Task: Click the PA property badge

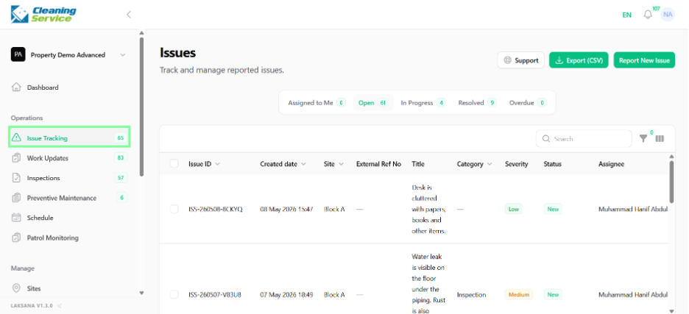Action: coord(18,55)
